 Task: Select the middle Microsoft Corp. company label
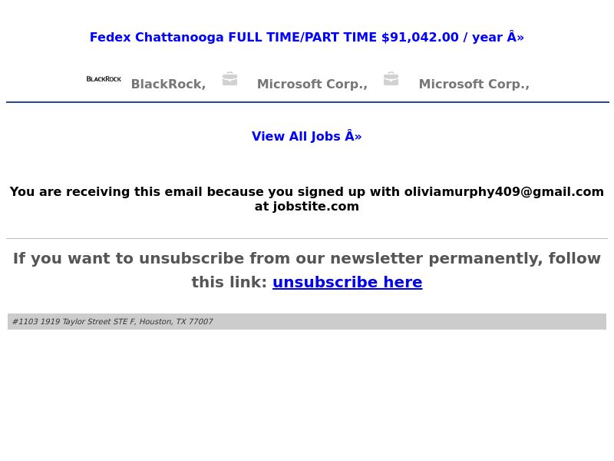(x=312, y=84)
